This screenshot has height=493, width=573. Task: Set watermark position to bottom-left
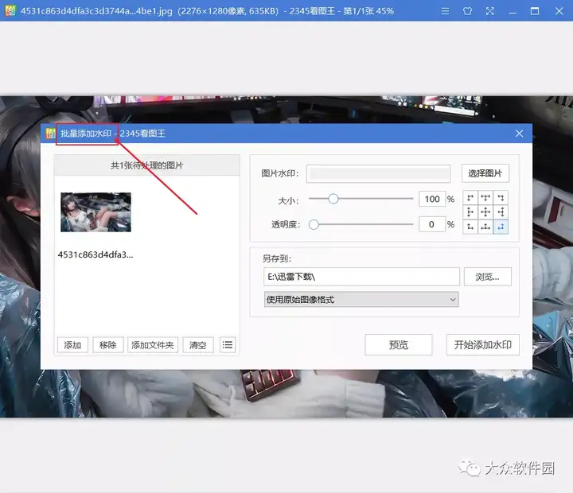pos(470,227)
